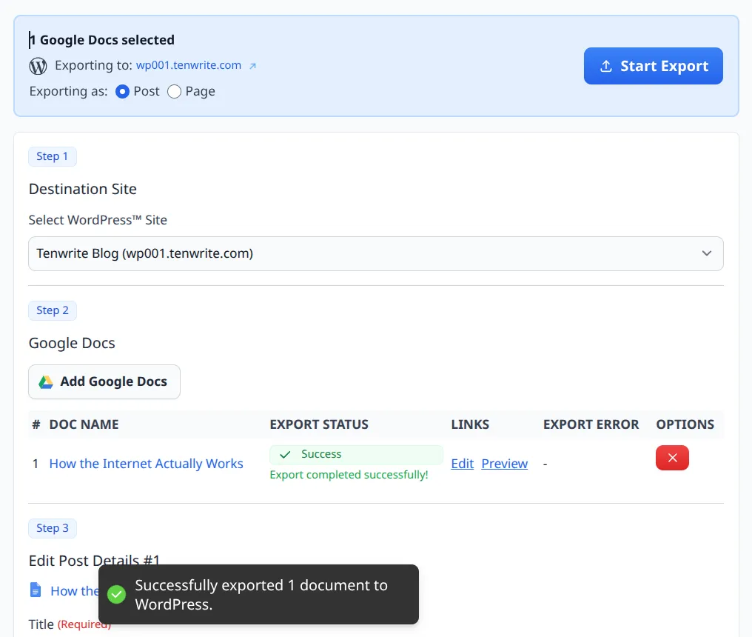
Task: Click the Step 2 badge
Action: click(52, 310)
